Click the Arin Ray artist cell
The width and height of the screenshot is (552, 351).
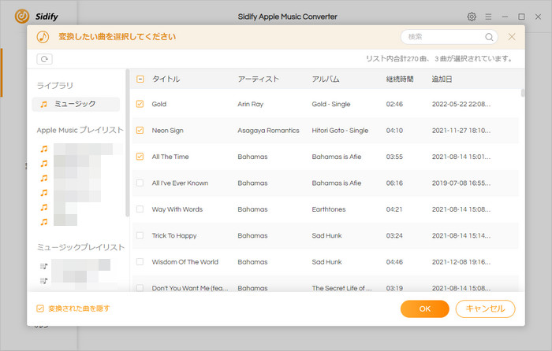(x=250, y=104)
